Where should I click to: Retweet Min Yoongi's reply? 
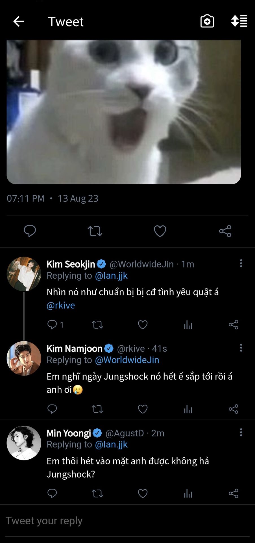(x=97, y=494)
